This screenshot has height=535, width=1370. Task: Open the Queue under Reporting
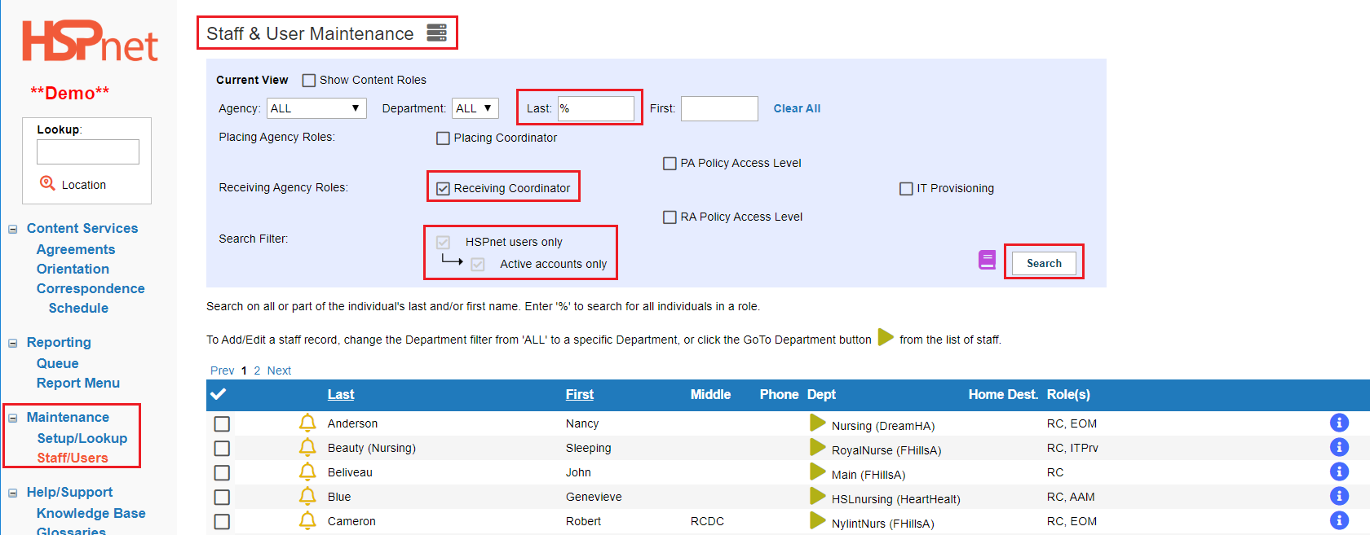pyautogui.click(x=58, y=363)
